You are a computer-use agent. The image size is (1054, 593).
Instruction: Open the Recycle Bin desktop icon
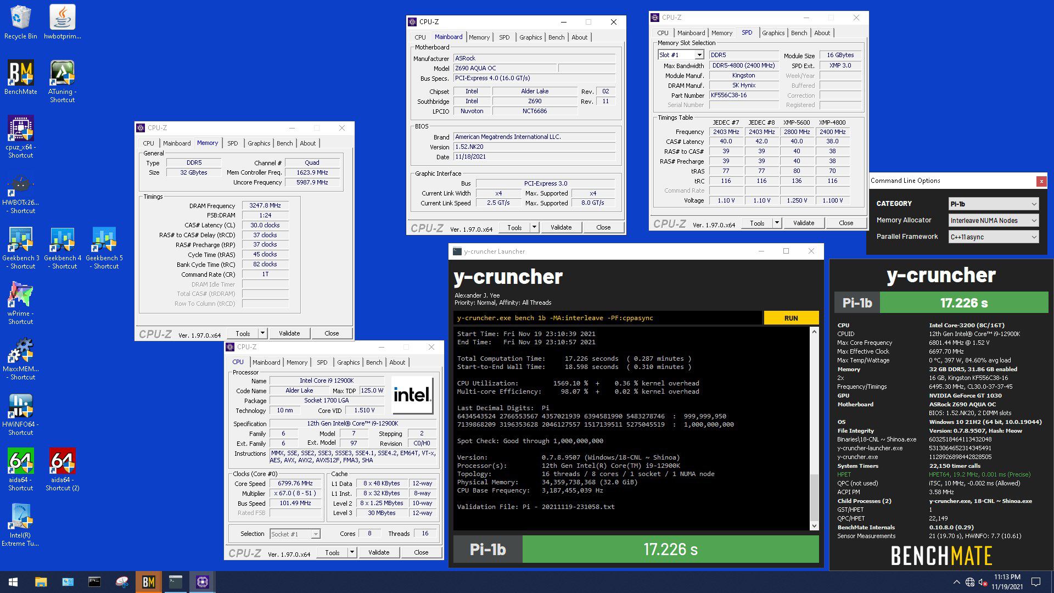click(20, 22)
